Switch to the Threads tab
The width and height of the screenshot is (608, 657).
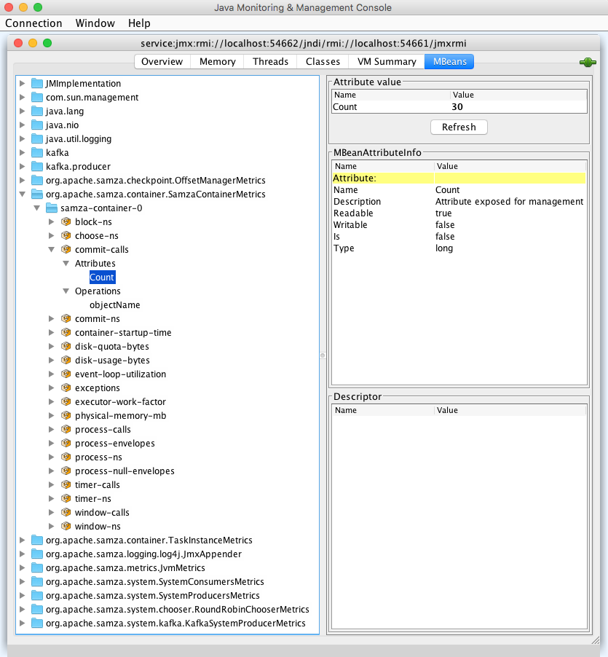270,62
